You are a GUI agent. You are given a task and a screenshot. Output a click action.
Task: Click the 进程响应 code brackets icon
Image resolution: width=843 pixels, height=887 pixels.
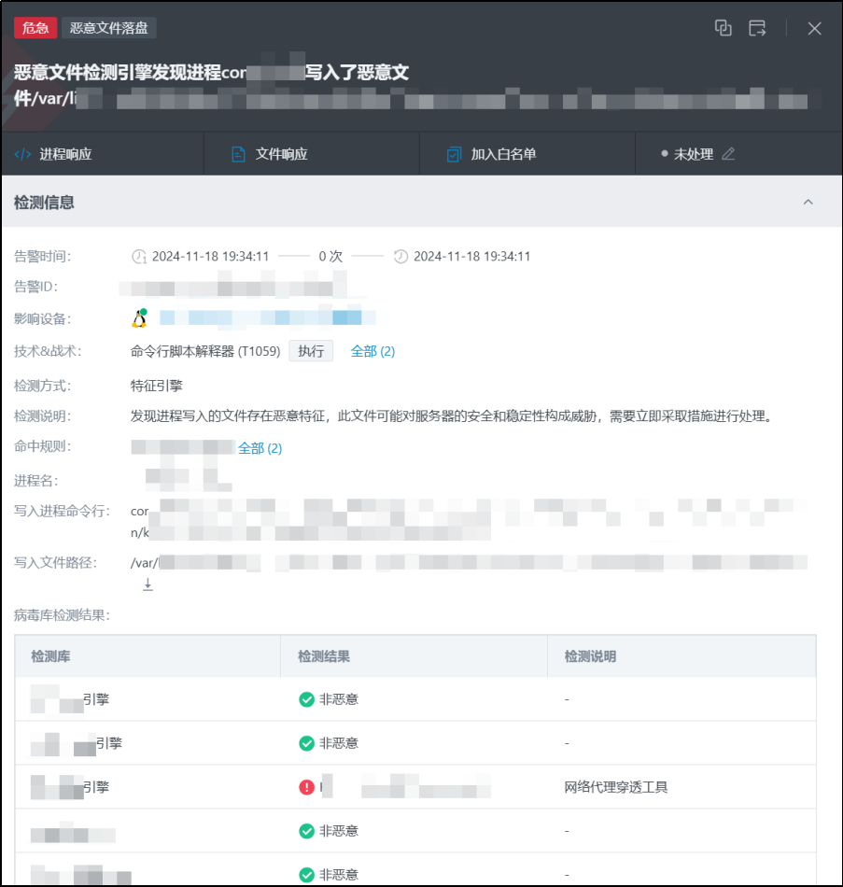pyautogui.click(x=22, y=154)
